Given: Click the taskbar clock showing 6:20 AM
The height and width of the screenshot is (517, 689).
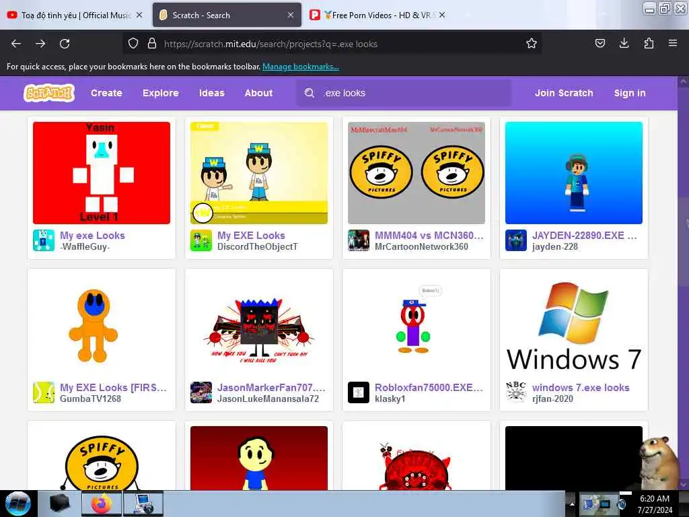Looking at the screenshot, I should (x=655, y=504).
